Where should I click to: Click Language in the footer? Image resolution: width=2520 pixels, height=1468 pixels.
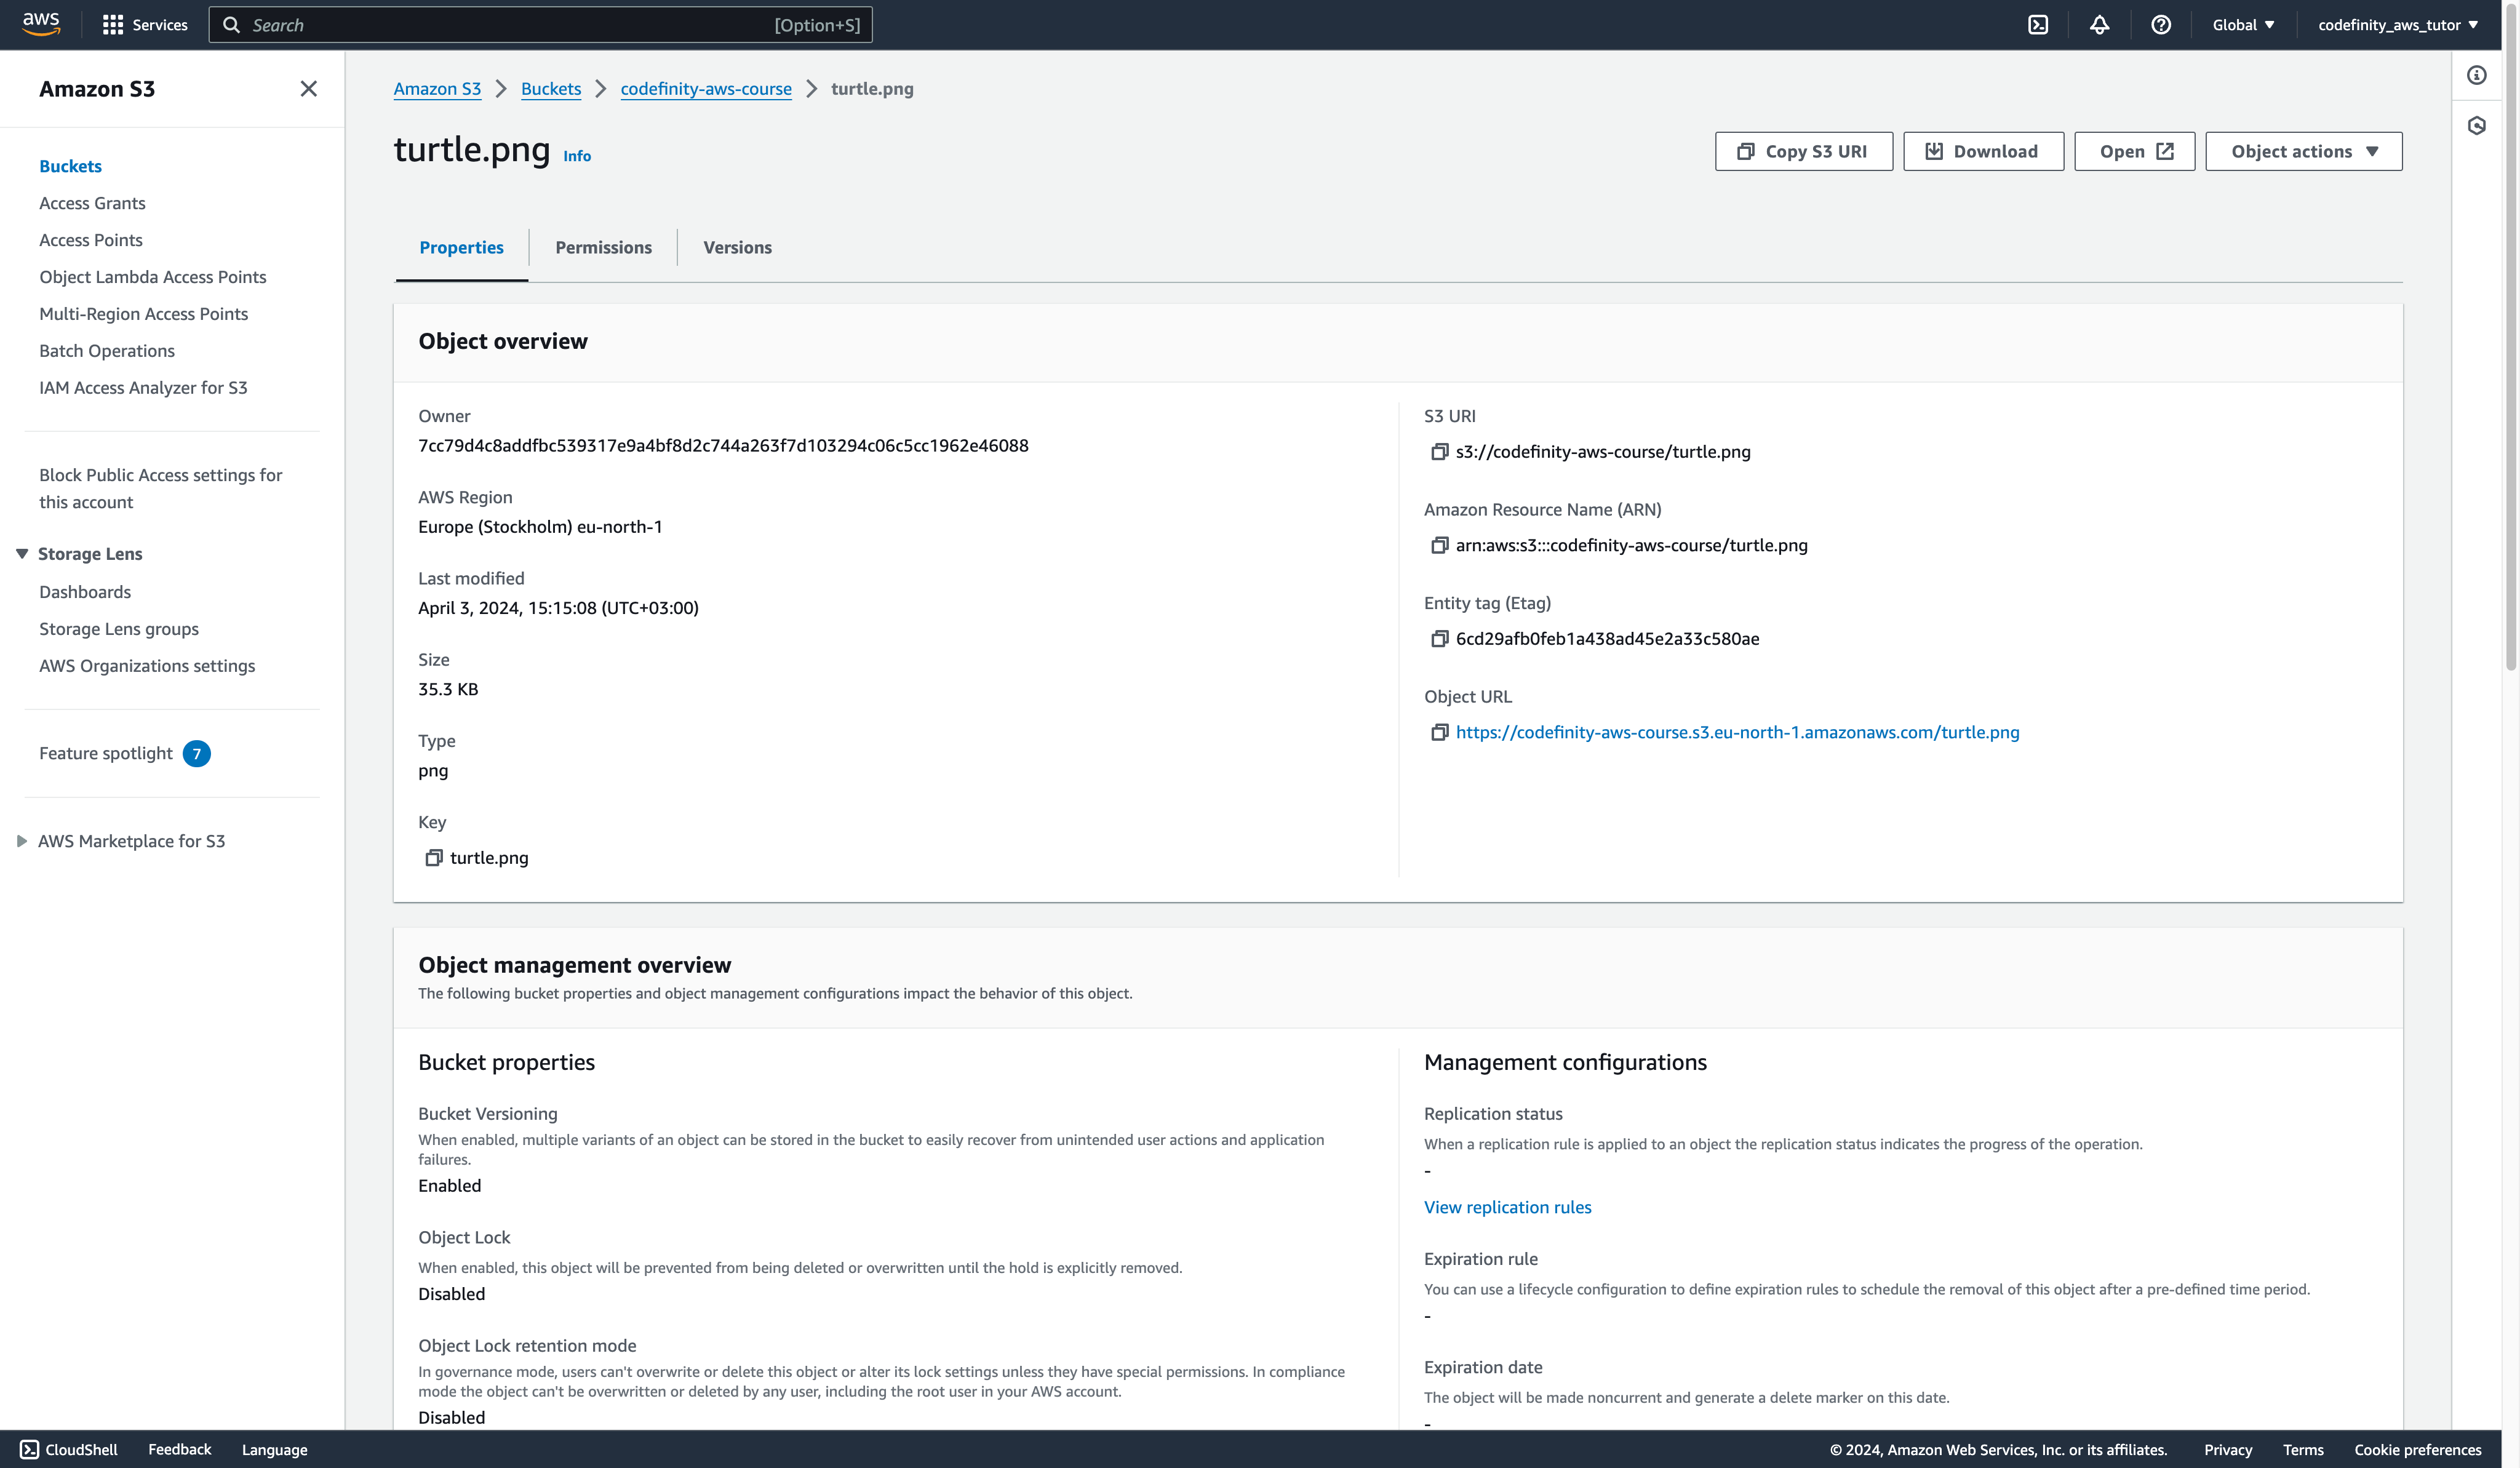click(x=274, y=1449)
